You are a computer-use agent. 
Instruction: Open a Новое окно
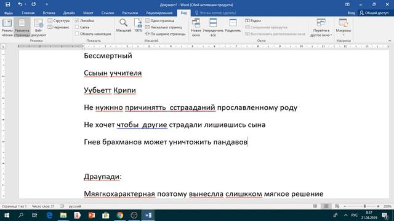point(196,28)
